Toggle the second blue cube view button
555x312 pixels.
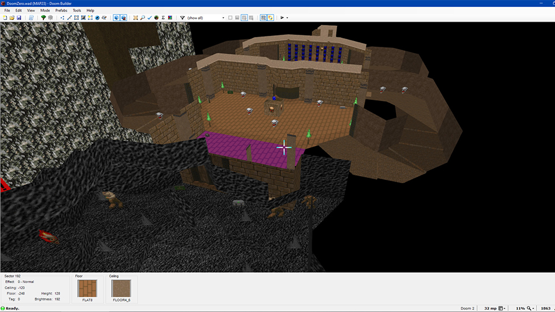pos(124,18)
